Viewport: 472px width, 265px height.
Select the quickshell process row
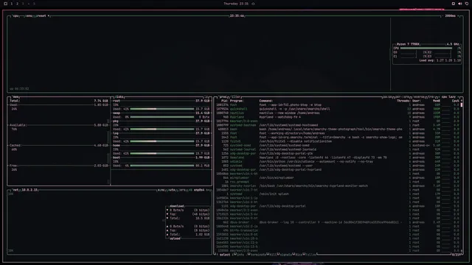[x=338, y=109]
